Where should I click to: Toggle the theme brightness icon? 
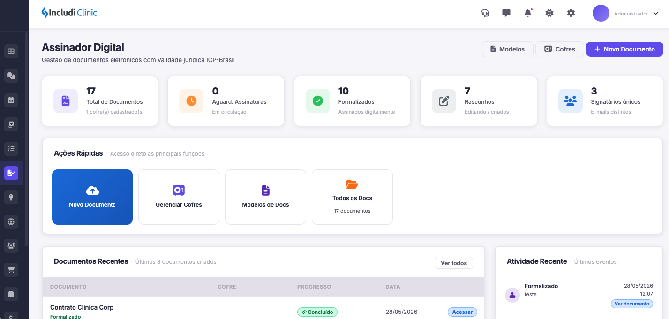tap(549, 13)
